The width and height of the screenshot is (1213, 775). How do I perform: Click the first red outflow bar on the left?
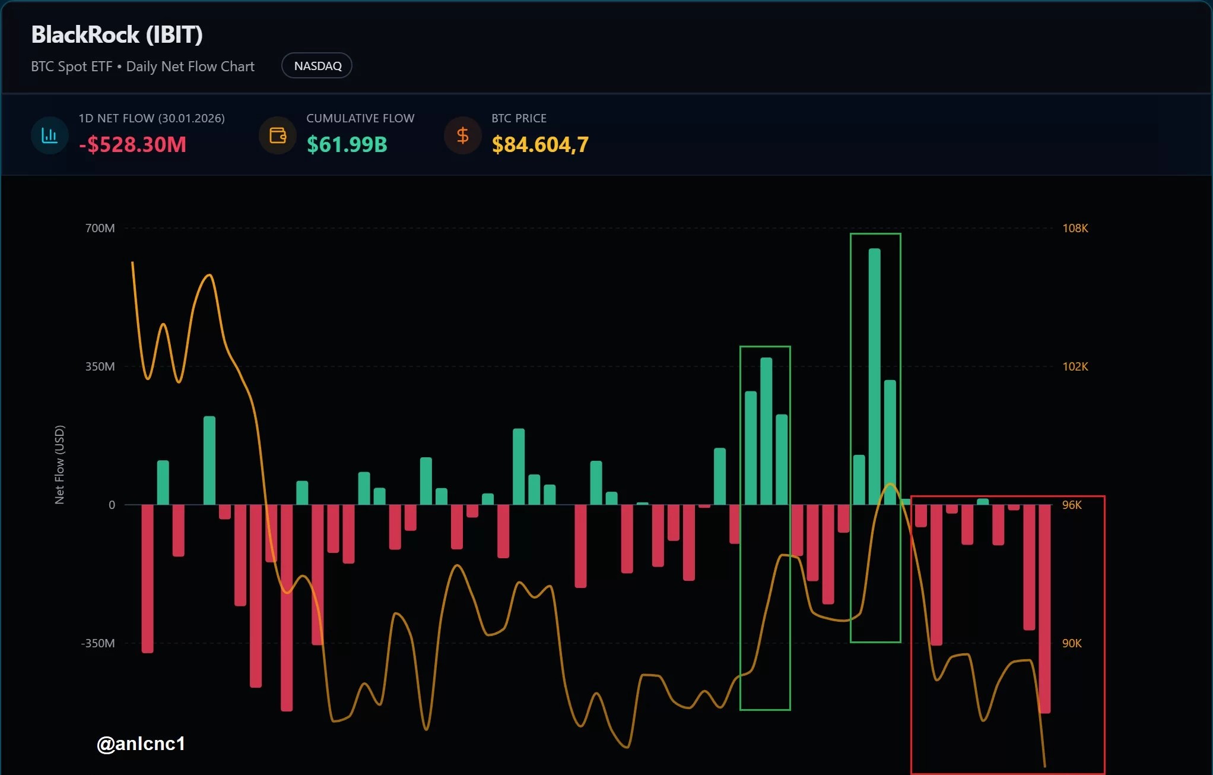[x=148, y=579]
